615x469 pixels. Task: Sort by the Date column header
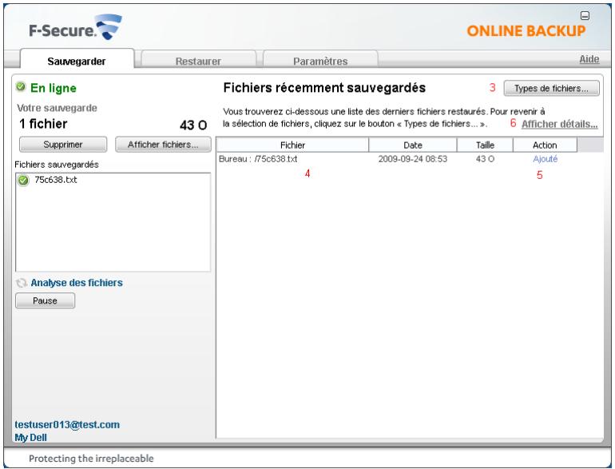point(413,145)
